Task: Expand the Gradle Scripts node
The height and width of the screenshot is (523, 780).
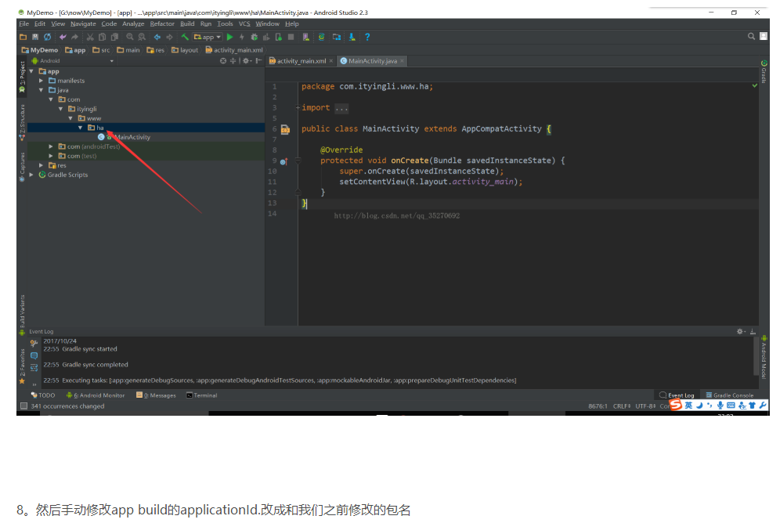Action: pos(31,175)
